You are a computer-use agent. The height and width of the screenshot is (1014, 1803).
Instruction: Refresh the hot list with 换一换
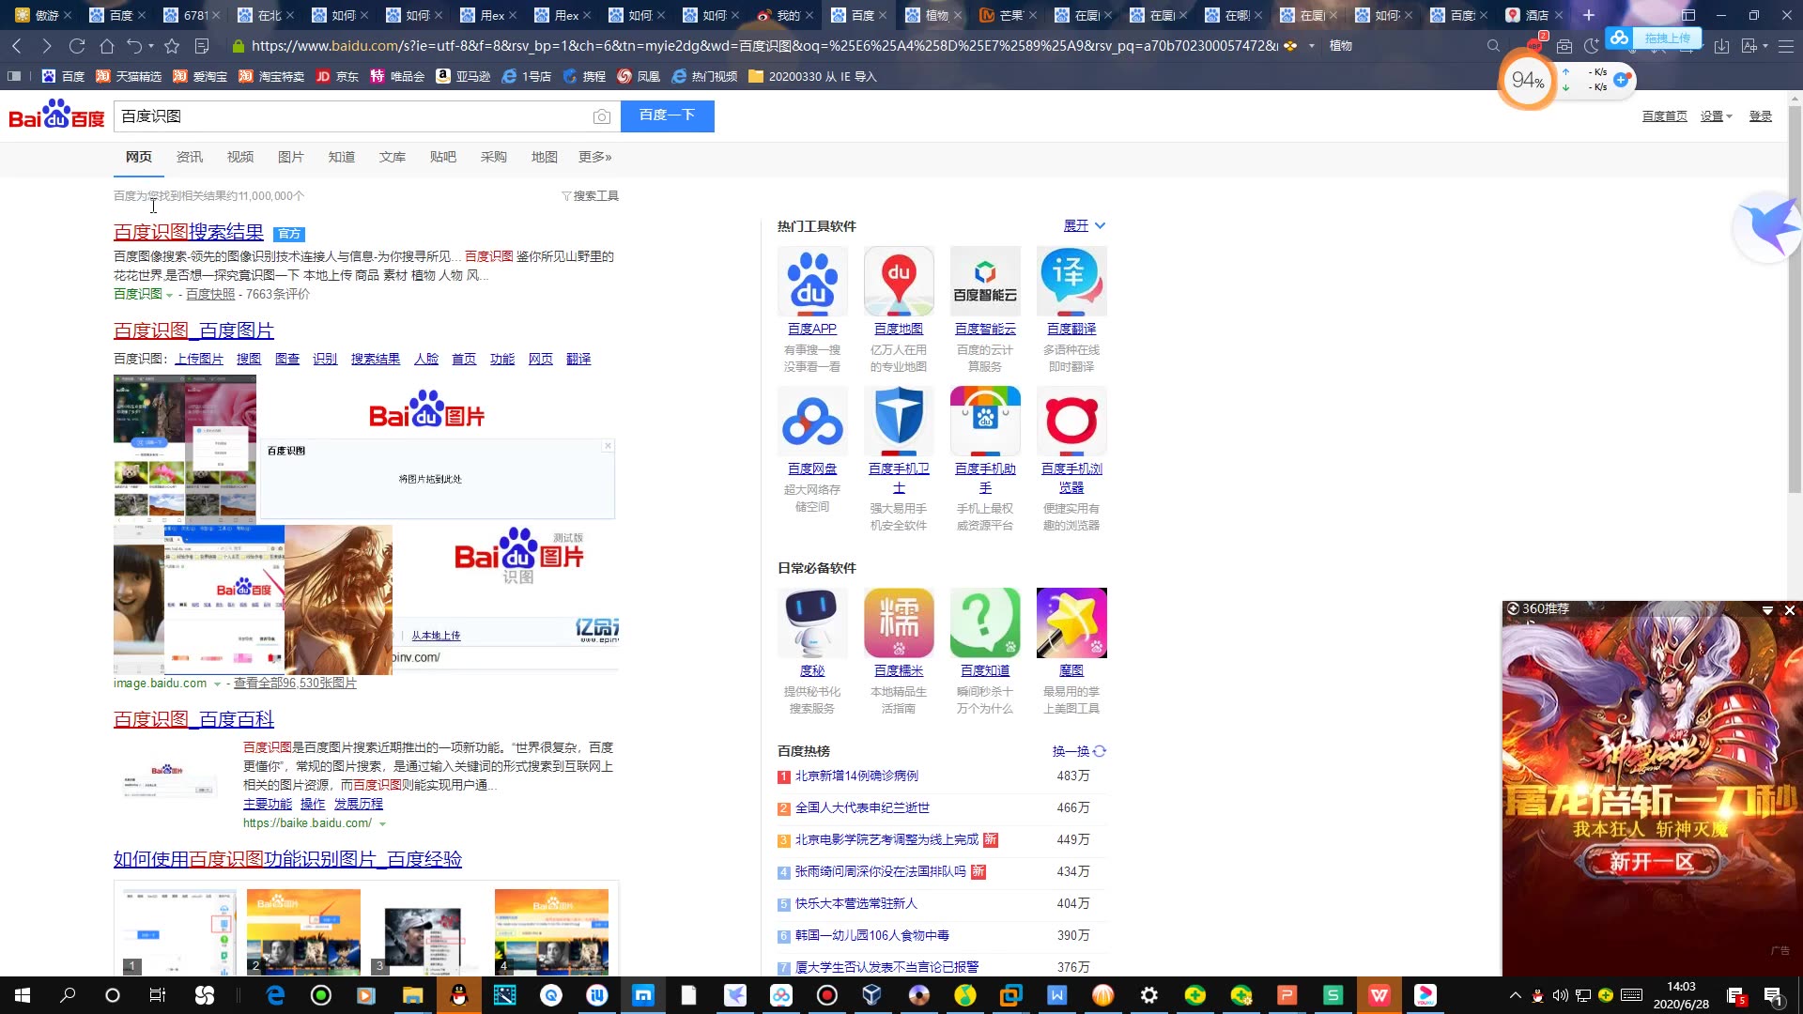click(1079, 751)
